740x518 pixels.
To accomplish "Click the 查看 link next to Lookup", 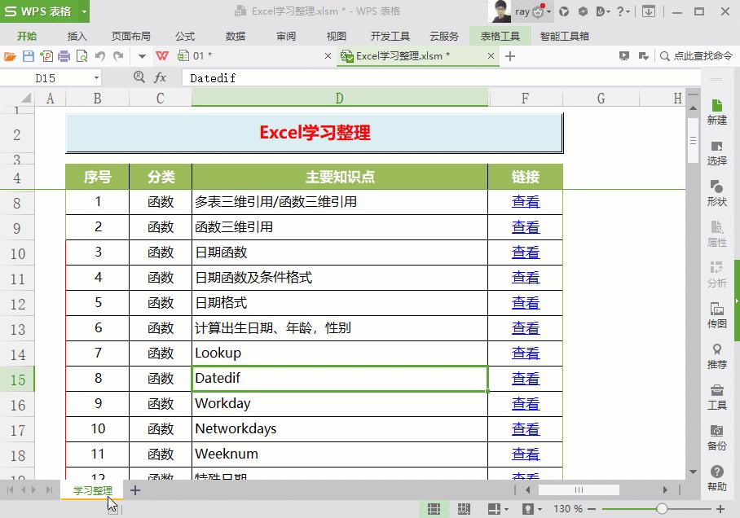I will pos(526,353).
